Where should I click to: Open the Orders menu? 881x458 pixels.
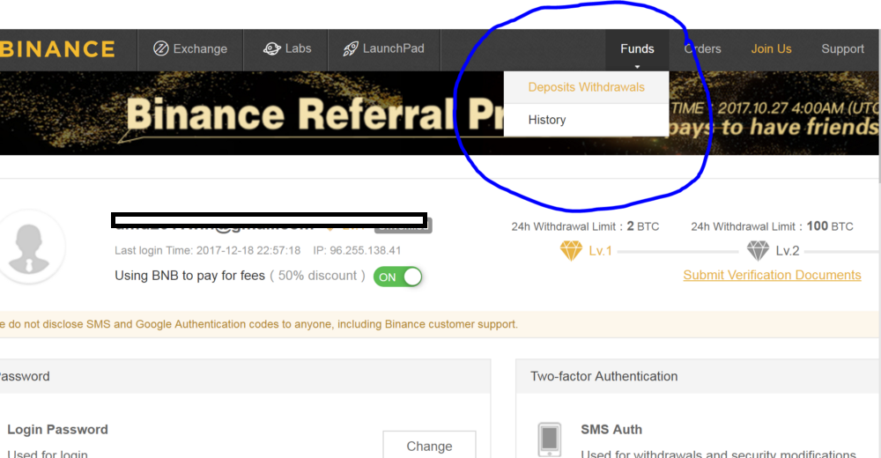702,49
